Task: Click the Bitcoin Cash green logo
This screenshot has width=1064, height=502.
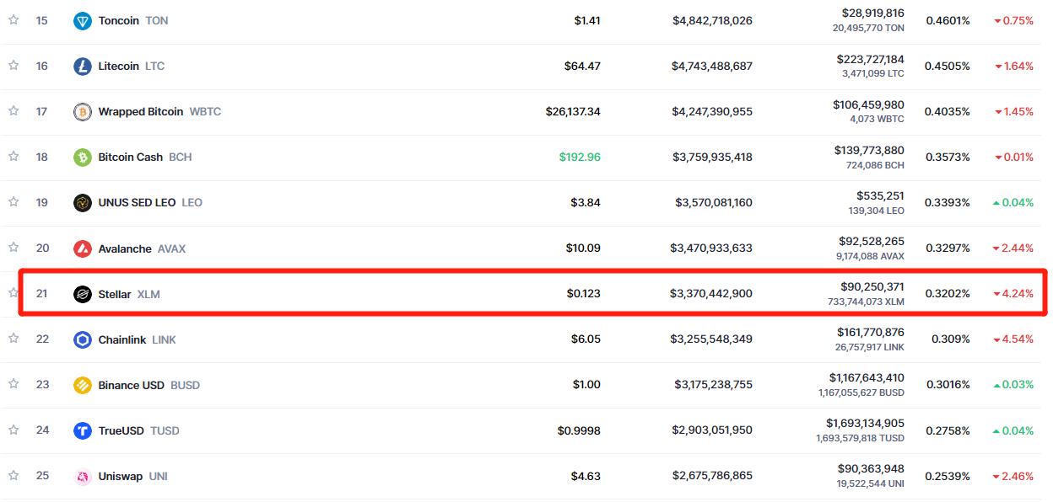Action: [83, 158]
